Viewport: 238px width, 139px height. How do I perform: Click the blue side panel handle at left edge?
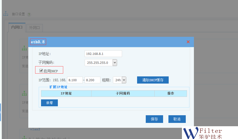pyautogui.click(x=1, y=112)
